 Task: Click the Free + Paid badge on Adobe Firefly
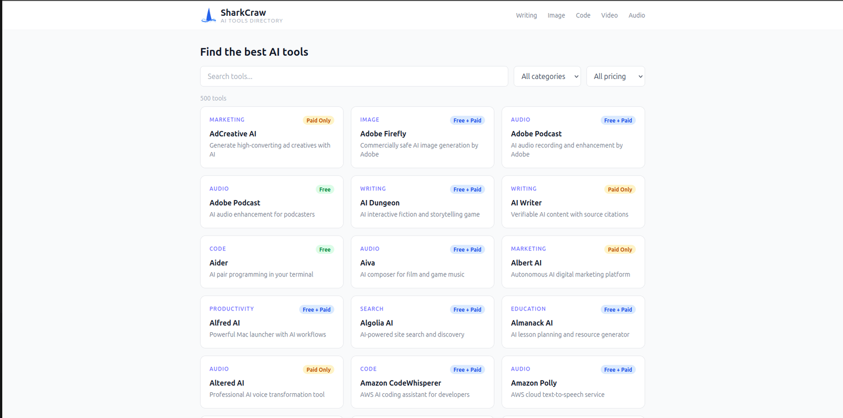click(467, 121)
